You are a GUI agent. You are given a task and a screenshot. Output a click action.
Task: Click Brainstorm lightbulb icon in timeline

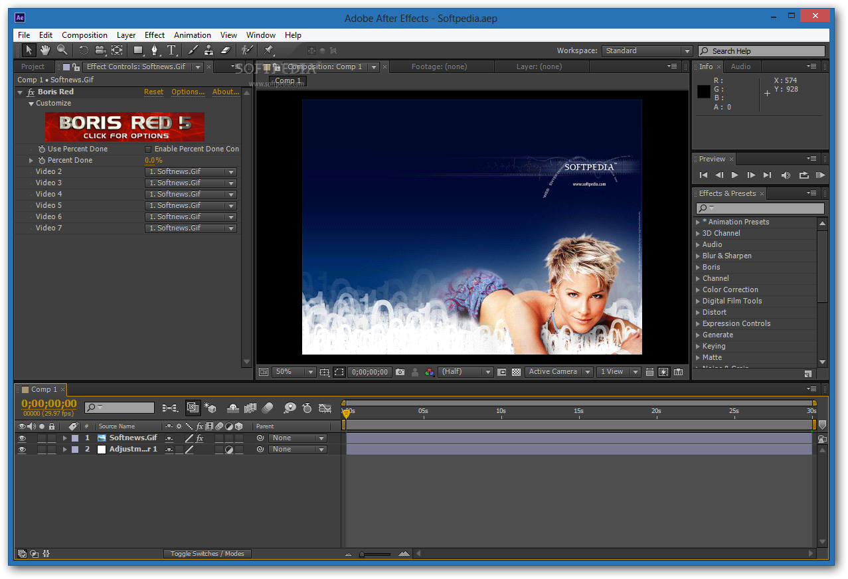coord(290,408)
